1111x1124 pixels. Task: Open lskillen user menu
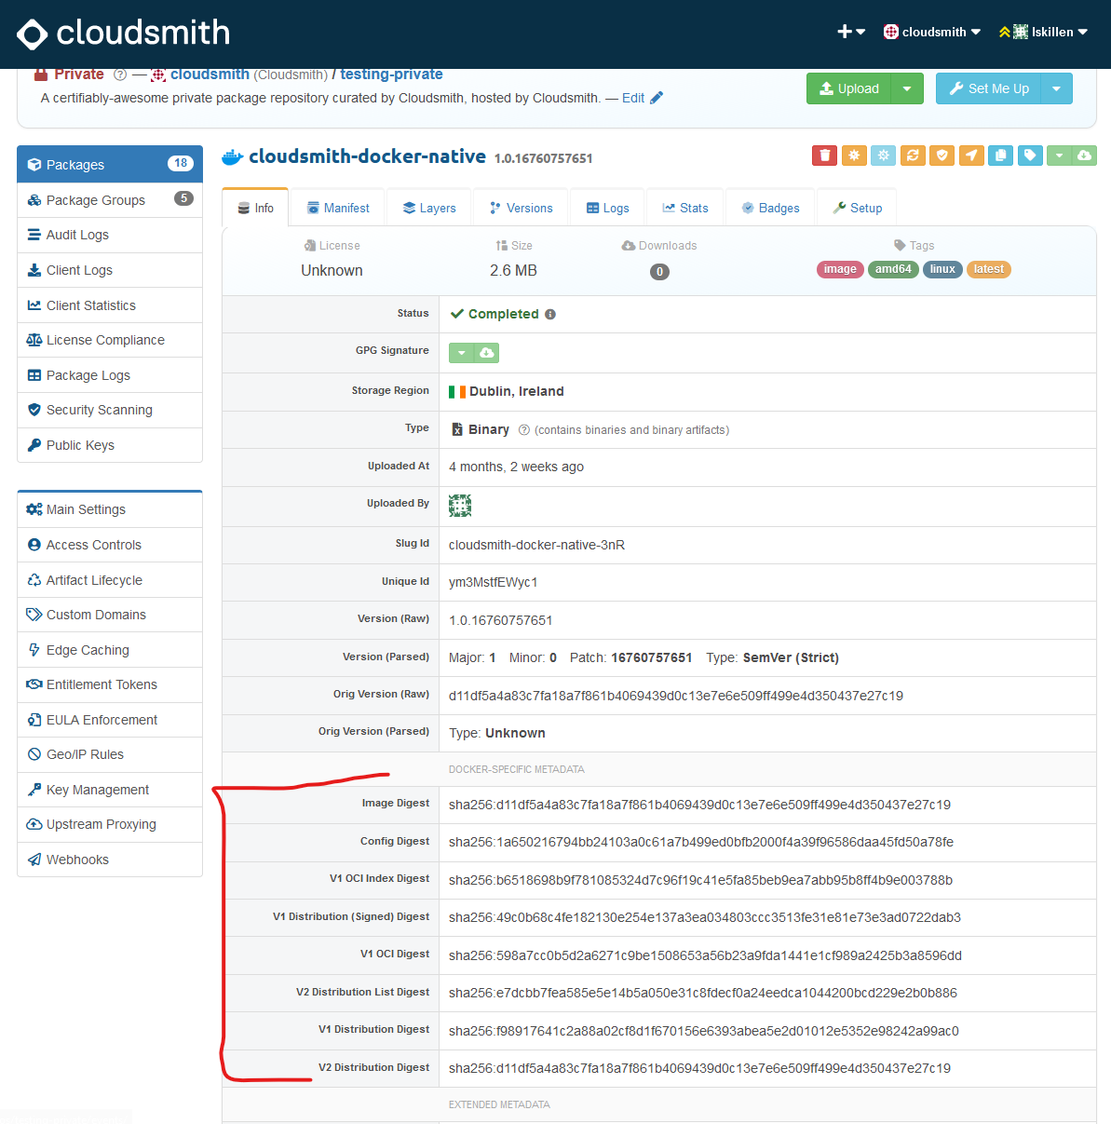1043,32
